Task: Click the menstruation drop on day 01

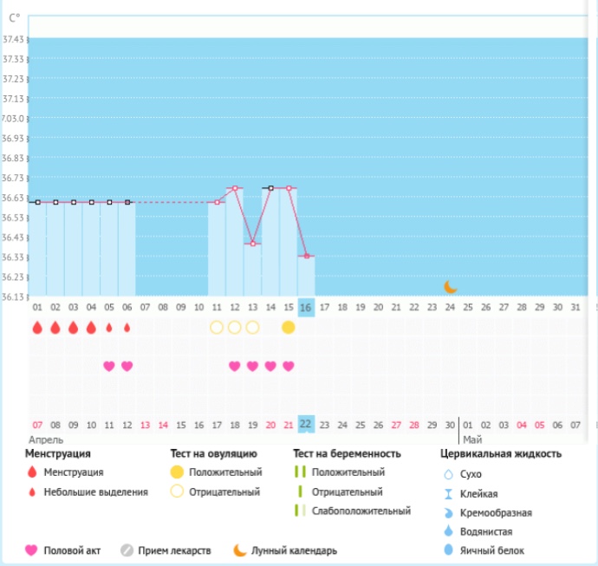Action: click(37, 328)
